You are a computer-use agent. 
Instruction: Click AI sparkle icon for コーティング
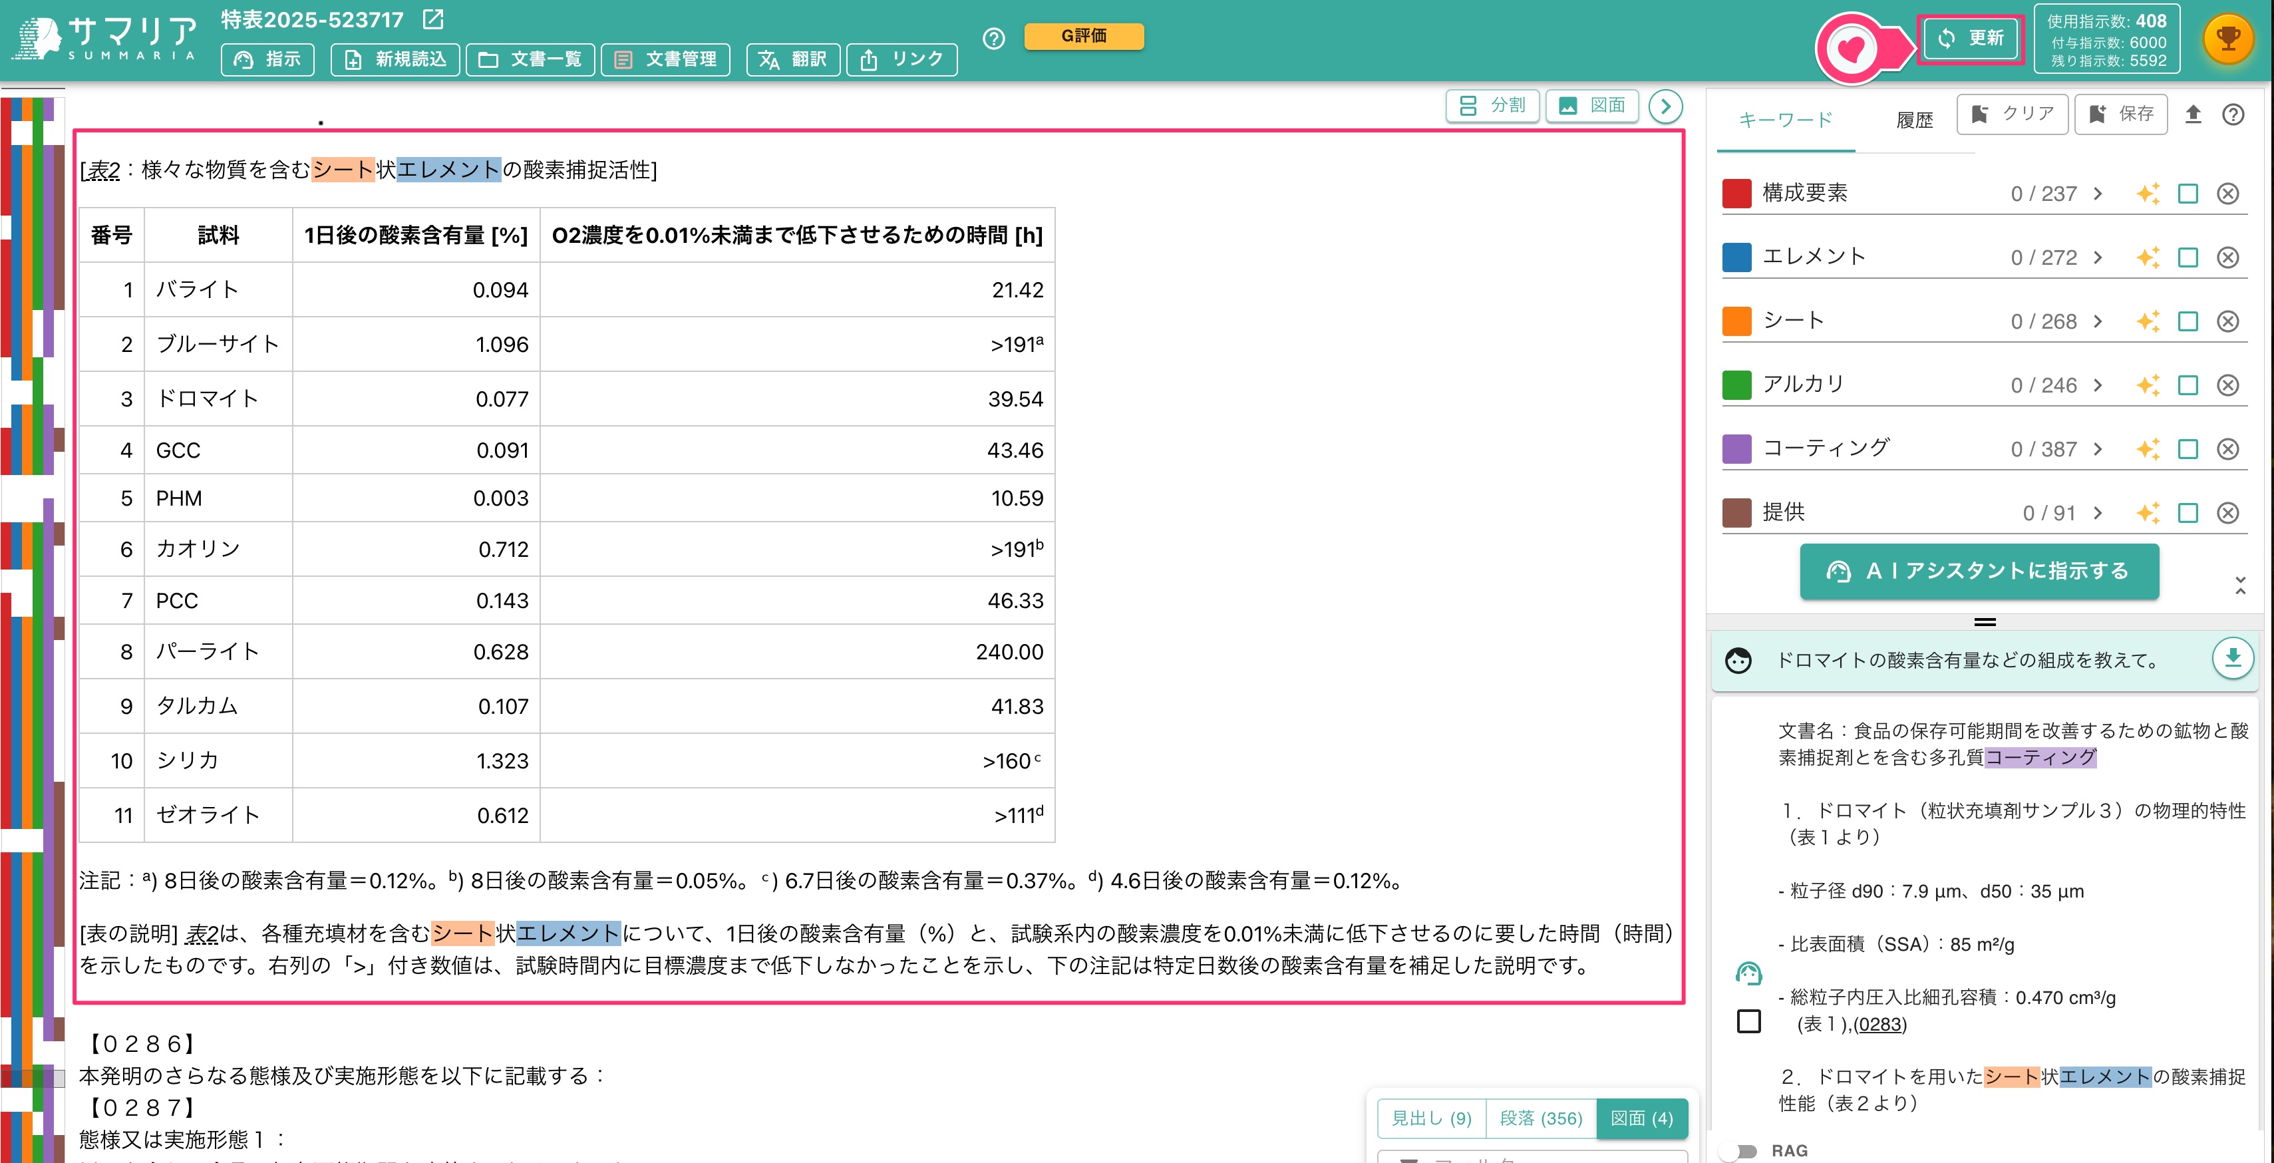coord(2148,448)
